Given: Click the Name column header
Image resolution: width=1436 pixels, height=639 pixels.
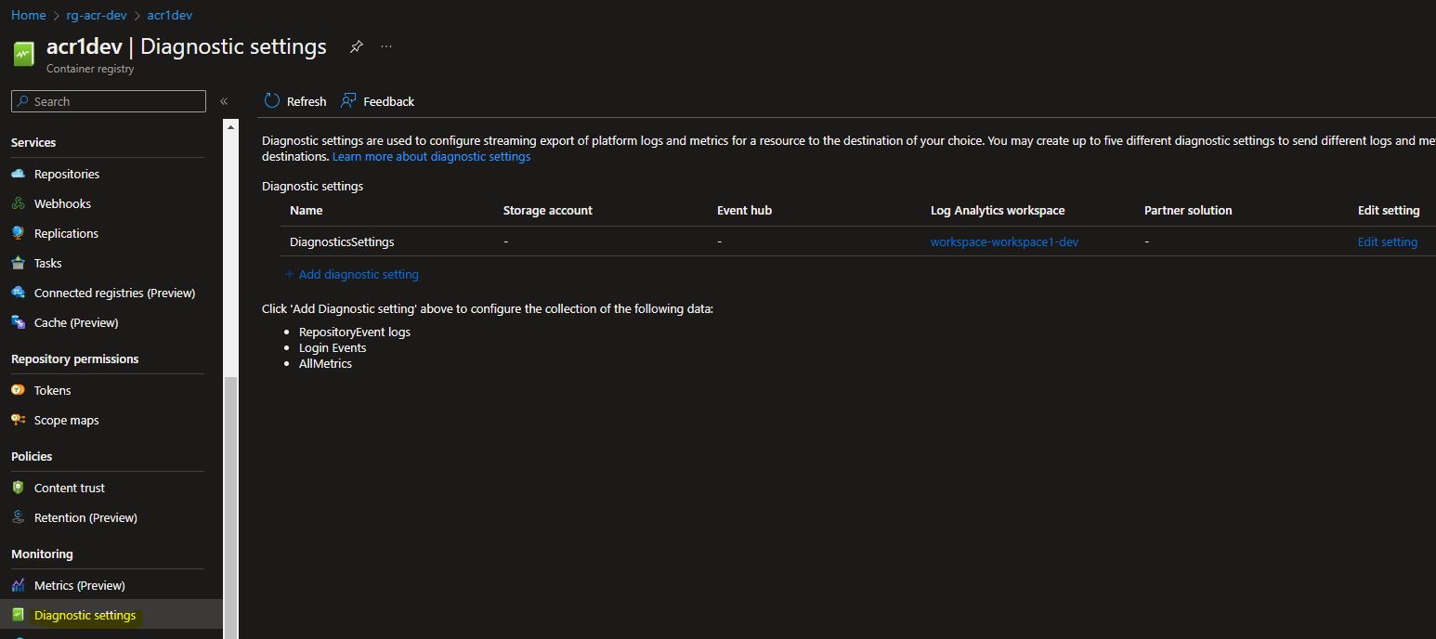Looking at the screenshot, I should click(306, 210).
